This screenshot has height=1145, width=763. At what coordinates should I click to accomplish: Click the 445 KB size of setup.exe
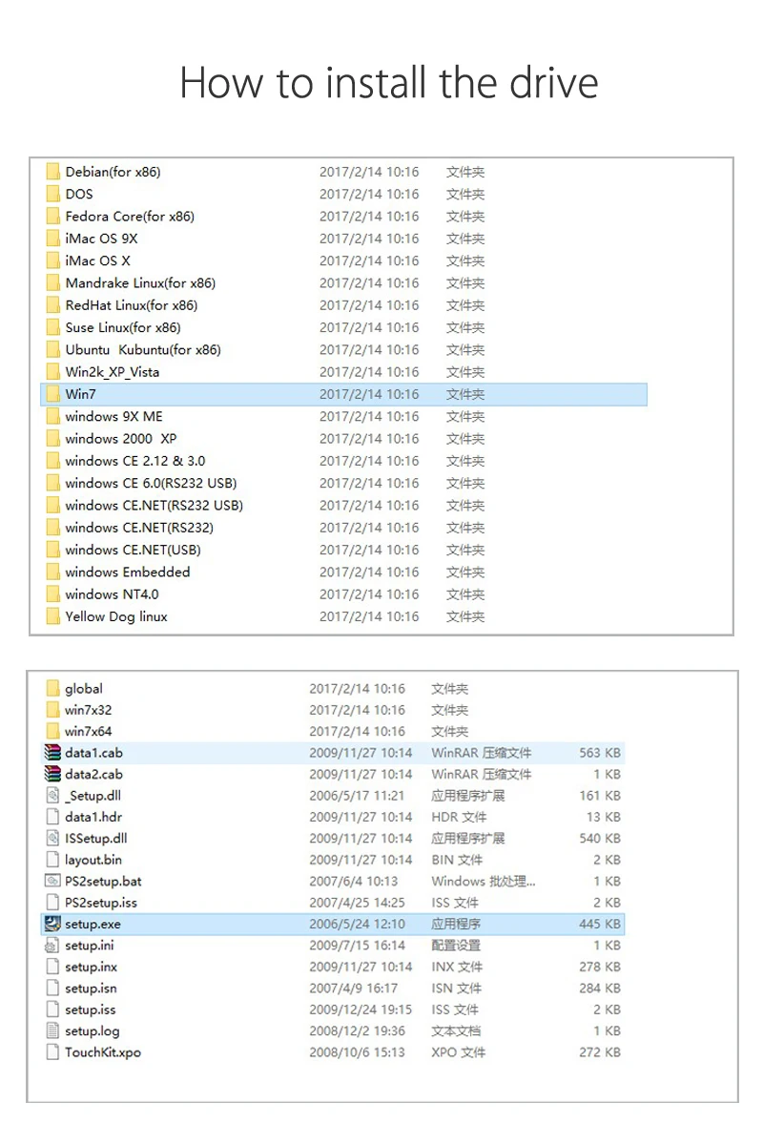click(x=600, y=924)
